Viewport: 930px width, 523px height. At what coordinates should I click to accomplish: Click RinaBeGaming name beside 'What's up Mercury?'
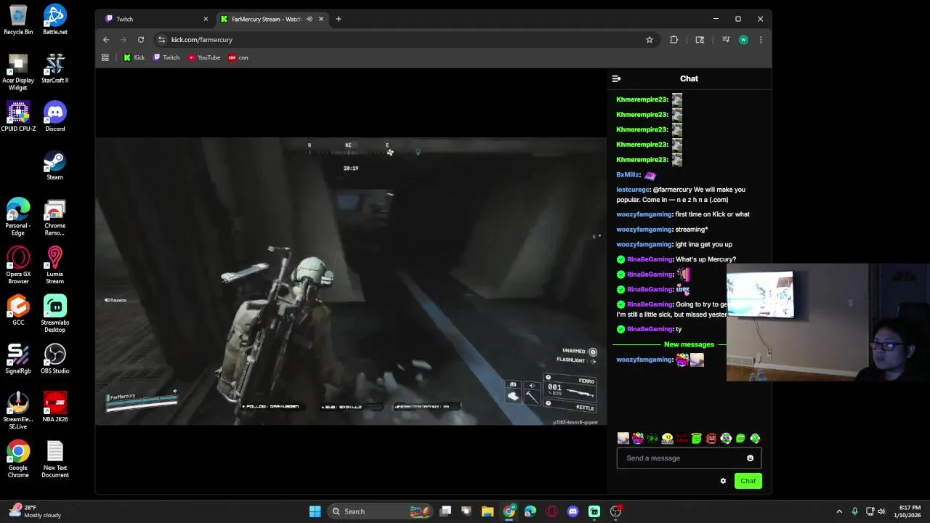650,259
